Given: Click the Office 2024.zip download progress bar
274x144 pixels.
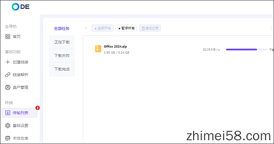Looking at the screenshot, I should coord(246,50).
